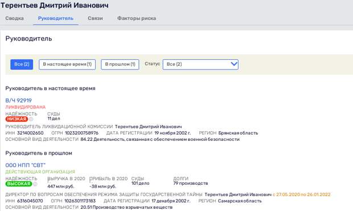Click ДЕЙСТВУЮЩАЯ ОРГАНИЗАЦИЯ status text
353x211 pixels.
(x=40, y=172)
